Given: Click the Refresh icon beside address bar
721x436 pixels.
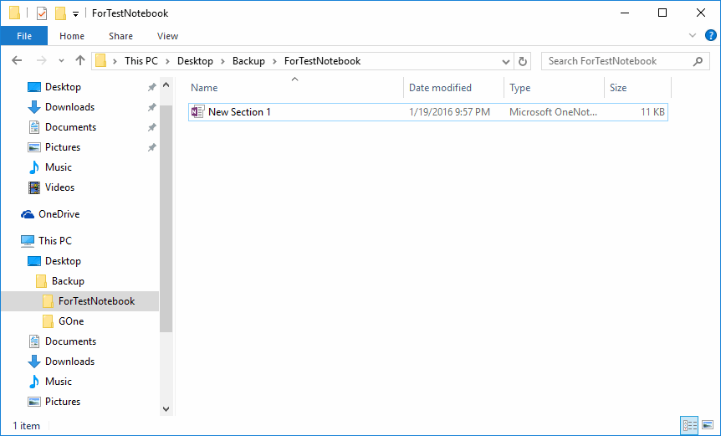Looking at the screenshot, I should [x=523, y=61].
